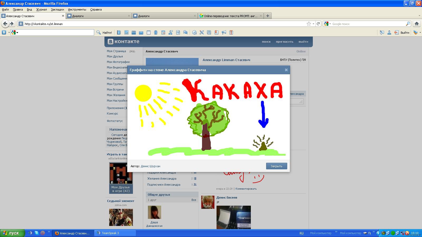Click the RU language indicator
The width and height of the screenshot is (422, 237).
pos(301,233)
